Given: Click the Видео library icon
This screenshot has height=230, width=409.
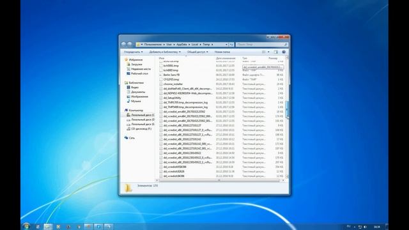Looking at the screenshot, I should tap(128, 88).
